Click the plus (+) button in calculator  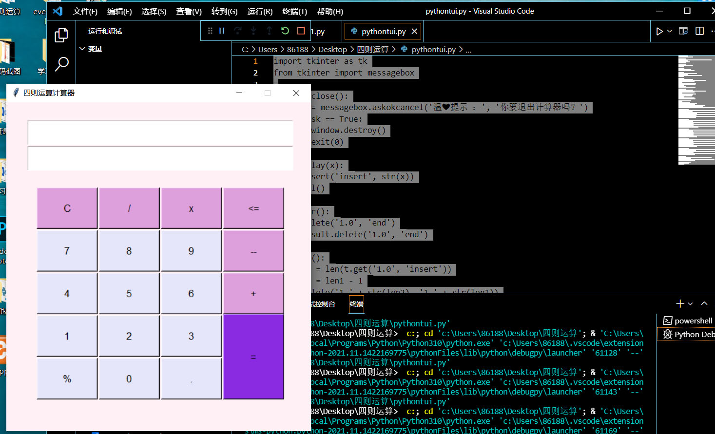pyautogui.click(x=253, y=293)
